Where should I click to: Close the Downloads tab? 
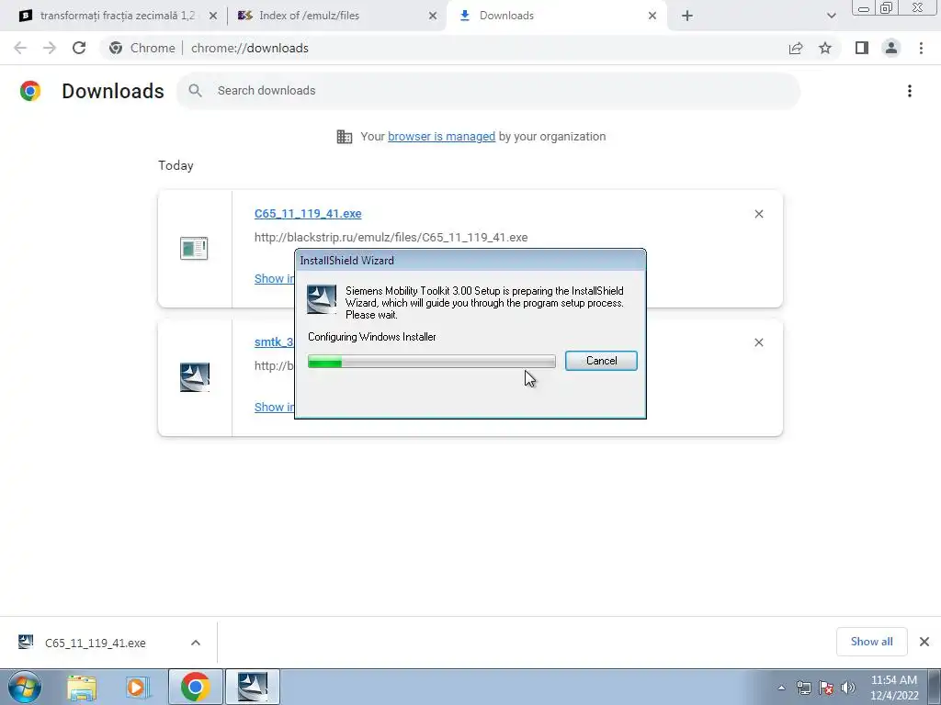pos(652,17)
